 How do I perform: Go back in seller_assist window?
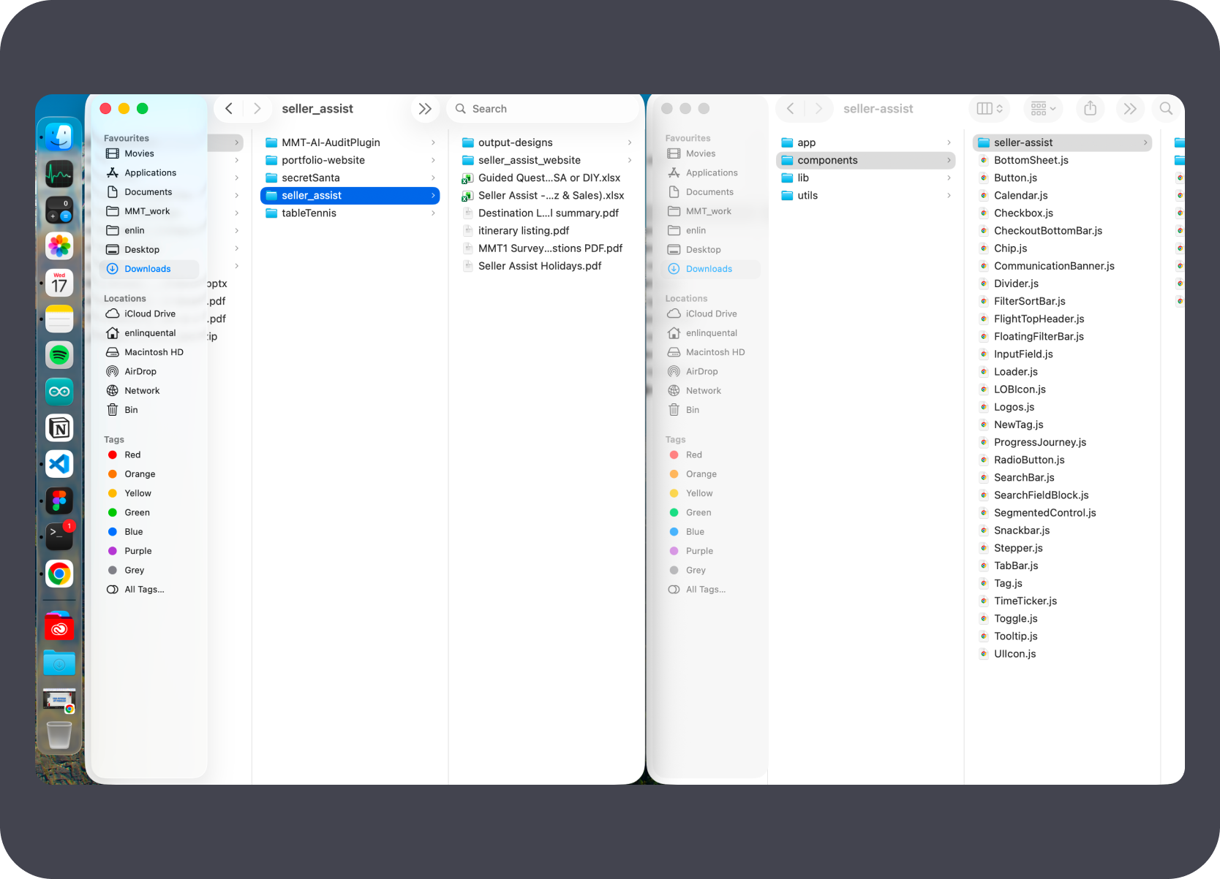(x=229, y=109)
